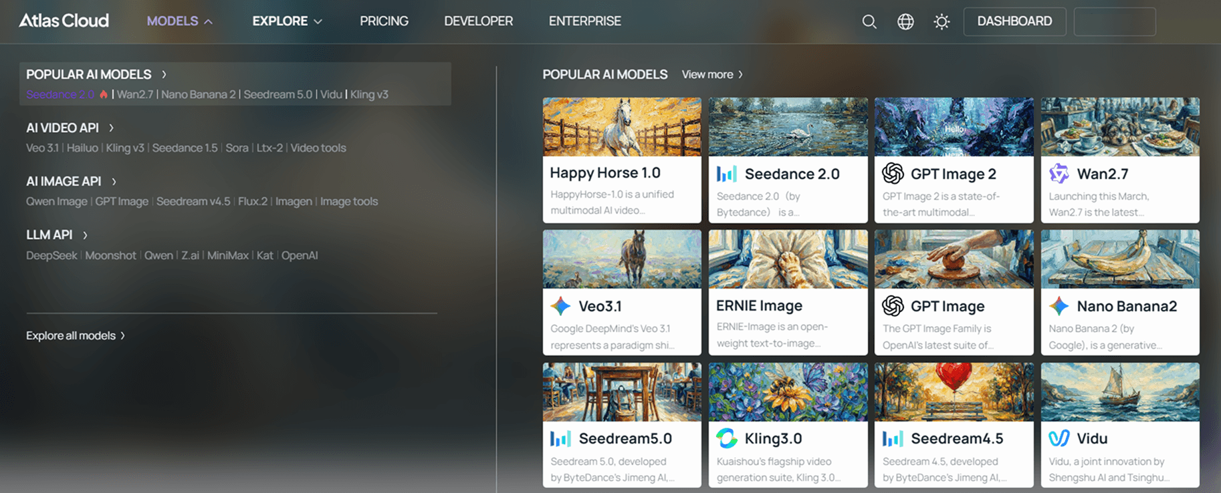
Task: Open the Veo 3.1 link under AI VIDEO API
Action: (x=42, y=148)
